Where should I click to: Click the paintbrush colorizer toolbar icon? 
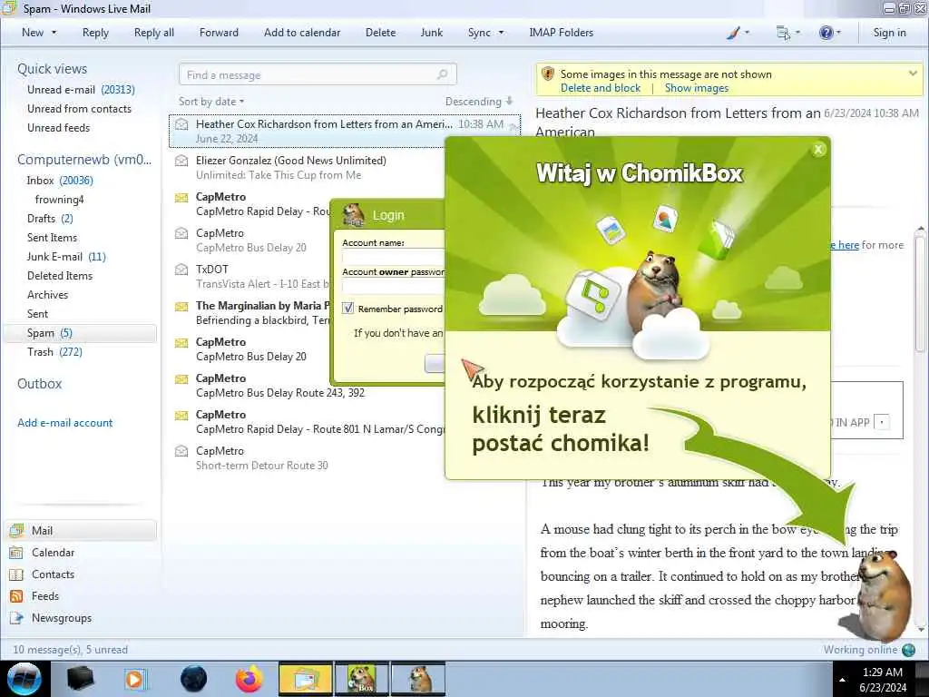(733, 34)
